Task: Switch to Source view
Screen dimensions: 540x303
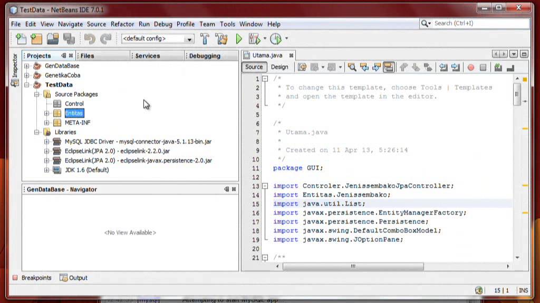Action: (x=254, y=67)
